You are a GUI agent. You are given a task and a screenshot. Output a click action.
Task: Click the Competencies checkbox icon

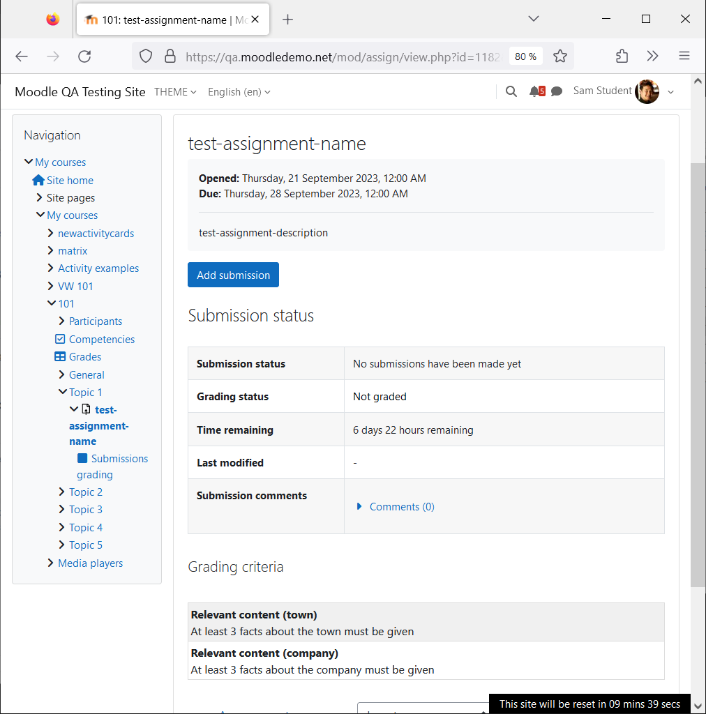(x=60, y=339)
